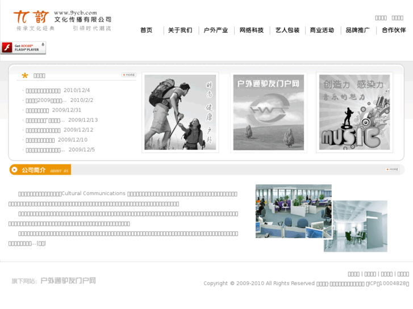The image size is (413, 309).
Task: Select the 网络科技 menu item
Action: click(252, 30)
